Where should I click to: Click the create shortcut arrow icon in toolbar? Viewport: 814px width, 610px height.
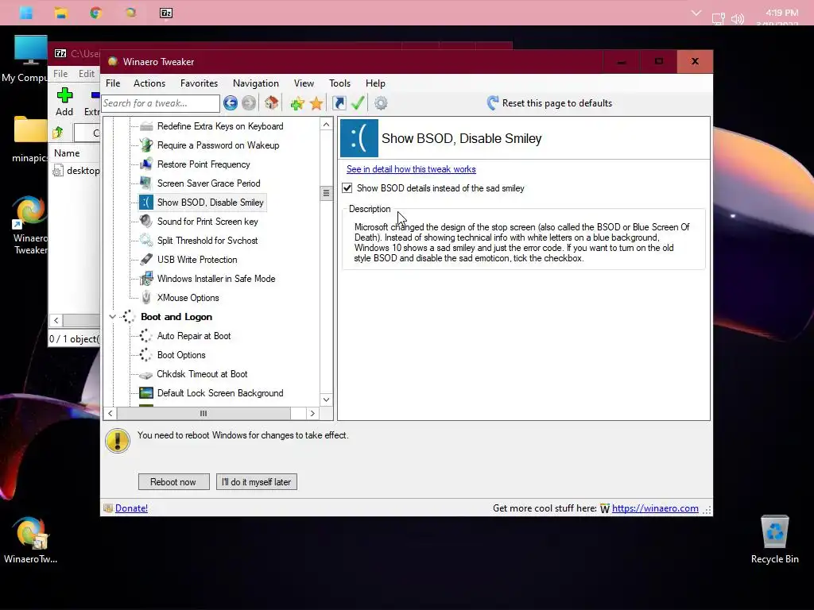pyautogui.click(x=339, y=103)
